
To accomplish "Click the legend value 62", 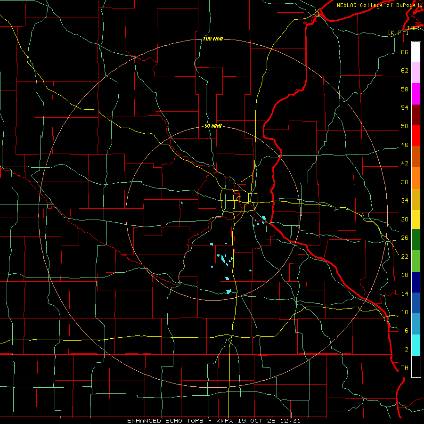I will pyautogui.click(x=405, y=71).
